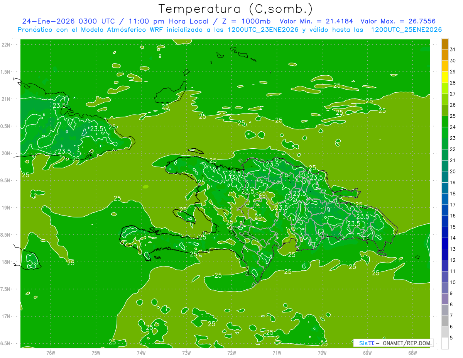
Task: Click color bar label '31'
Action: pyautogui.click(x=453, y=49)
